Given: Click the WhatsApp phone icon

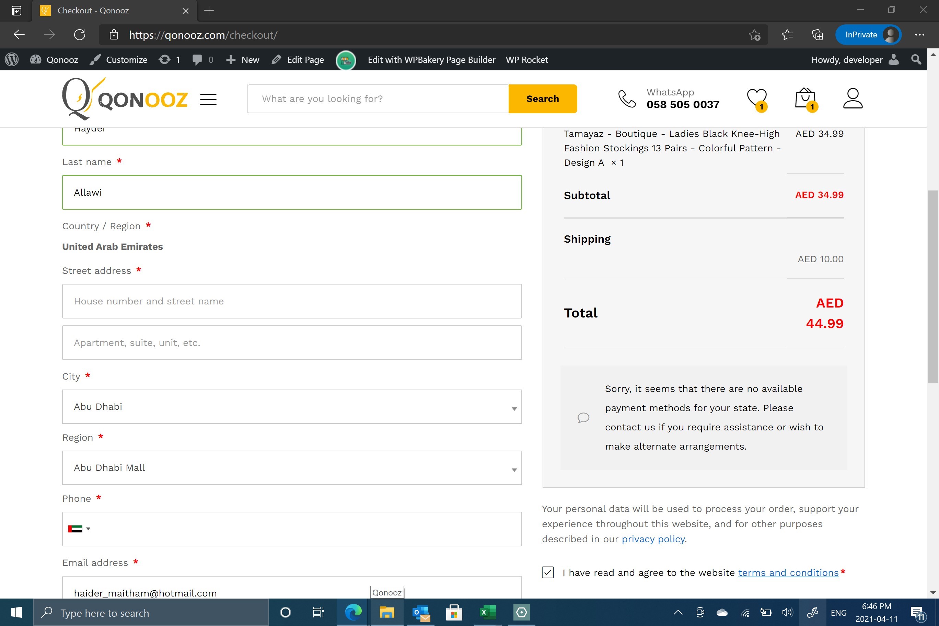Looking at the screenshot, I should click(x=627, y=98).
